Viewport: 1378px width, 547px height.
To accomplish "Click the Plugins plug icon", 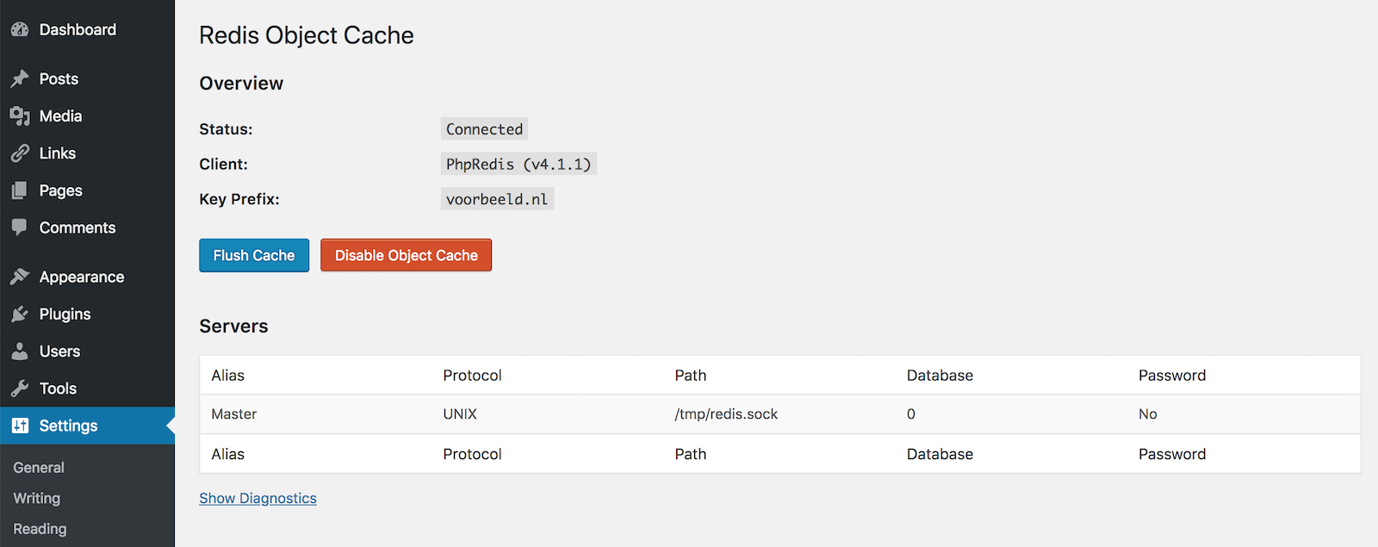I will [x=20, y=314].
